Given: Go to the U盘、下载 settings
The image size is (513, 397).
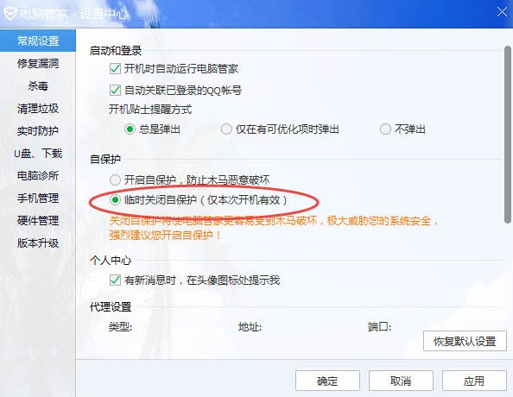Looking at the screenshot, I should pos(38,153).
